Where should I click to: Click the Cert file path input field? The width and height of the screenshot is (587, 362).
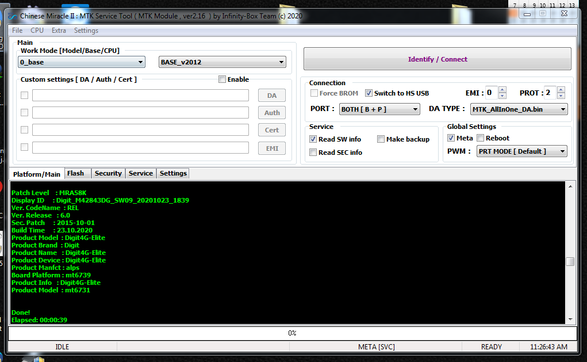(x=140, y=129)
